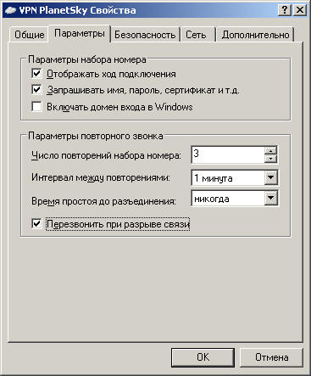Toggle 'Отображать ход подключения' checkbox

pyautogui.click(x=36, y=74)
